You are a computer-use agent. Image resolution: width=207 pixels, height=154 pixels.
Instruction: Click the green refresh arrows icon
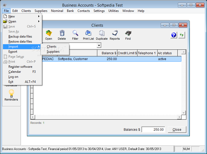182,35
